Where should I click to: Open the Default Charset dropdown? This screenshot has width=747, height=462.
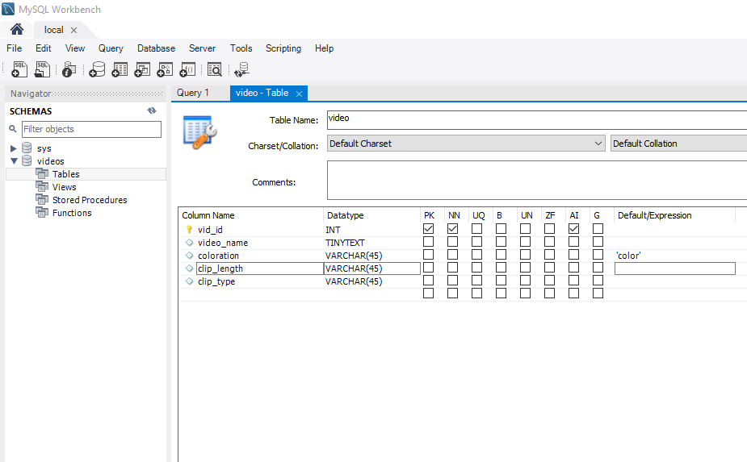tap(466, 144)
